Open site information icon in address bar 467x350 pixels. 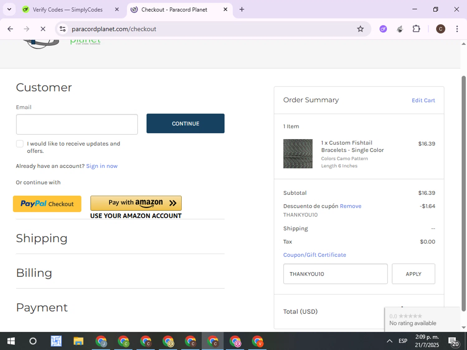(x=63, y=29)
